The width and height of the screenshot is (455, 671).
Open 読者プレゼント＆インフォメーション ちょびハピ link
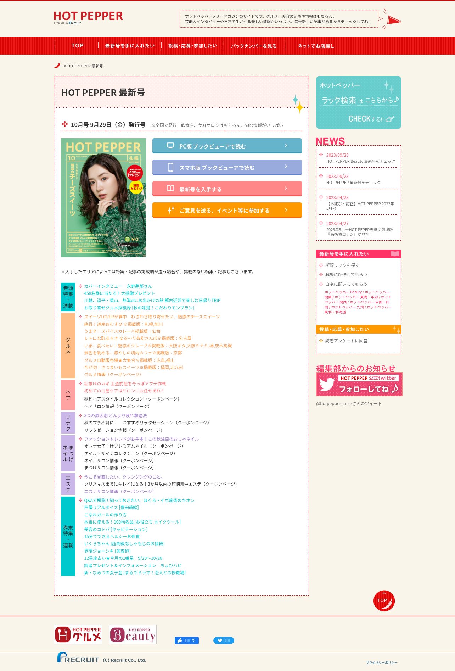(x=133, y=565)
